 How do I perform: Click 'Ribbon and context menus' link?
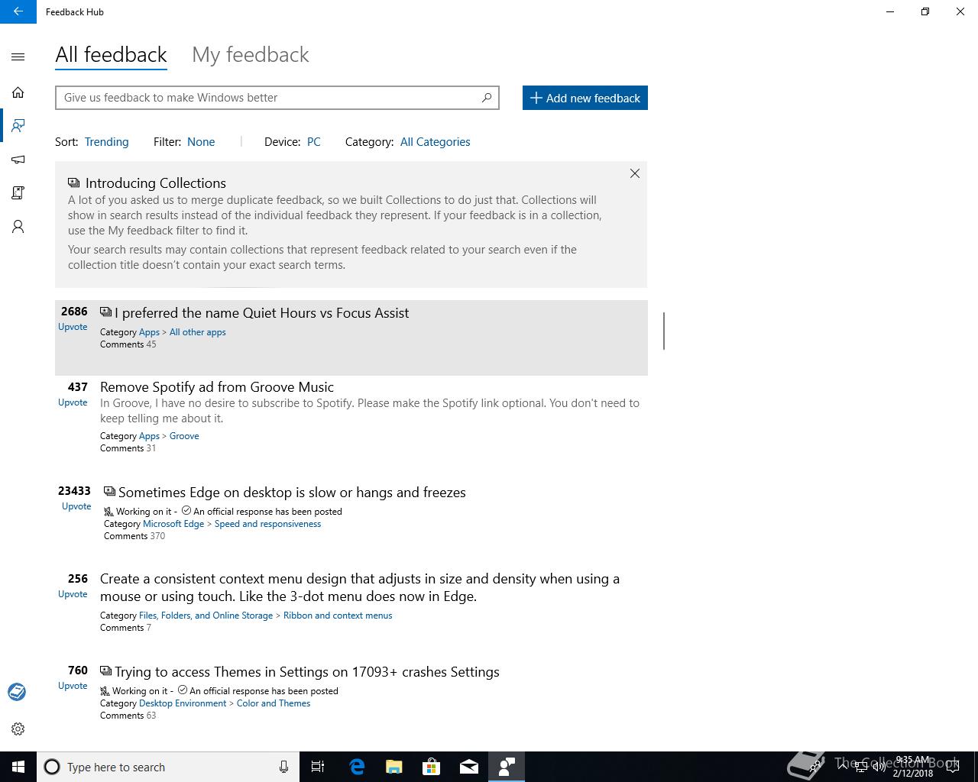click(x=338, y=616)
